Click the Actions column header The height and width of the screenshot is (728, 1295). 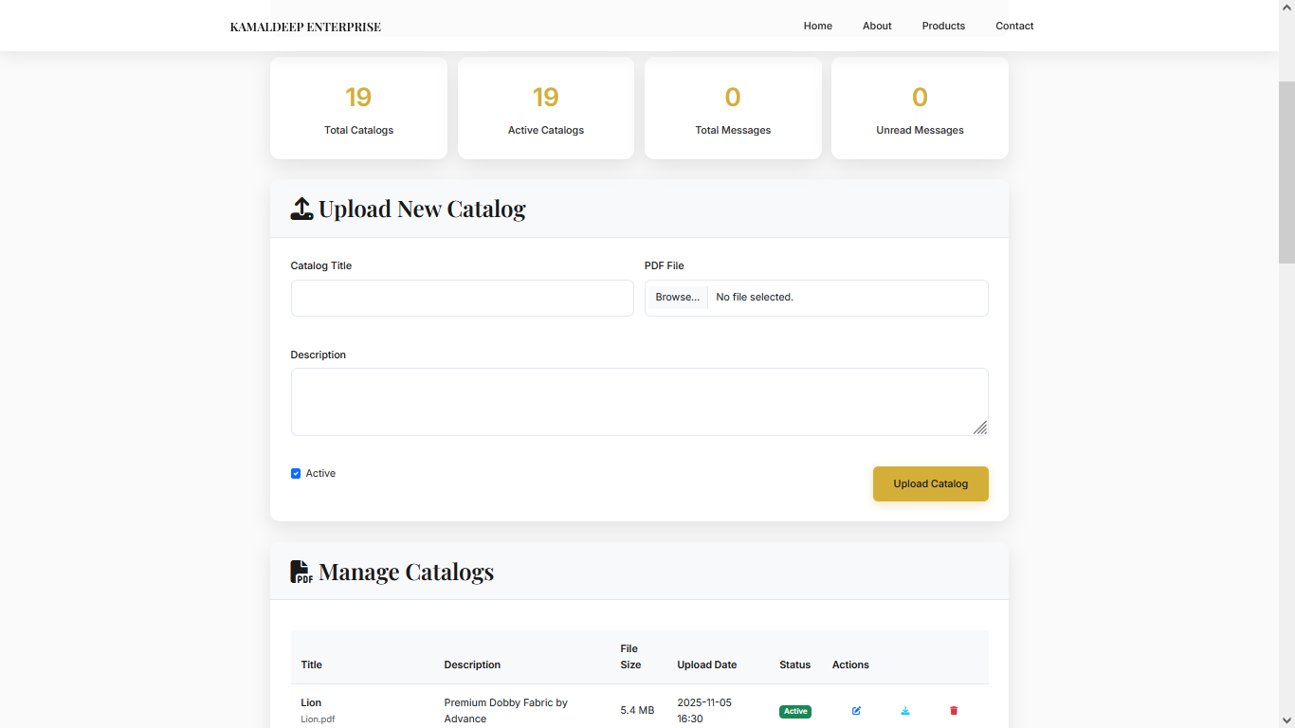(x=850, y=664)
